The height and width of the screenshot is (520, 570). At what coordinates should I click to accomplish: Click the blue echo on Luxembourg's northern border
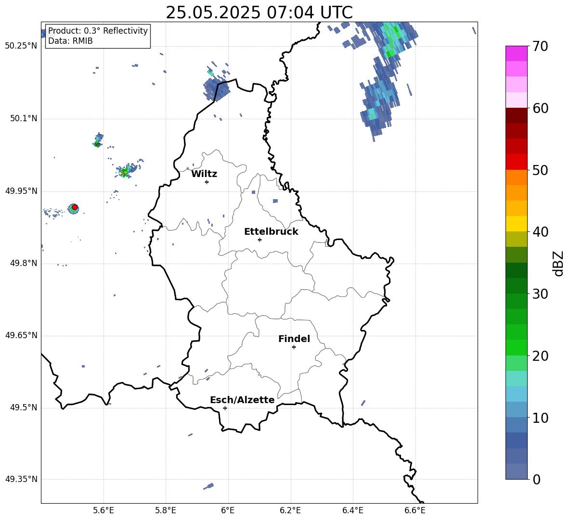tap(216, 88)
